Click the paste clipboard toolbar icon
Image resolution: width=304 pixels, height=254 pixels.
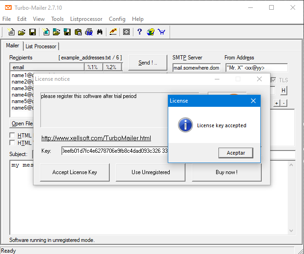click(x=78, y=32)
